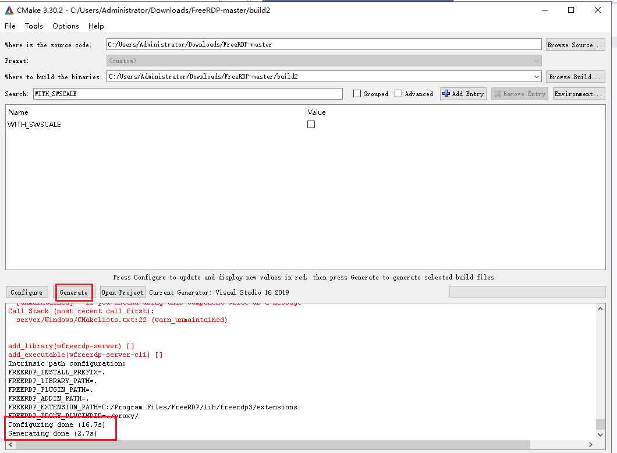Click the Remove Entry button
Screen dimensions: 617x453
[x=519, y=94]
